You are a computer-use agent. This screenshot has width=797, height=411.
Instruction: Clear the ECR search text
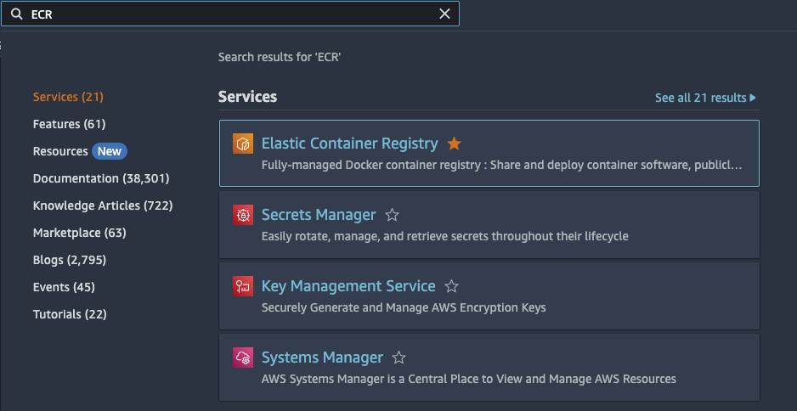click(444, 14)
